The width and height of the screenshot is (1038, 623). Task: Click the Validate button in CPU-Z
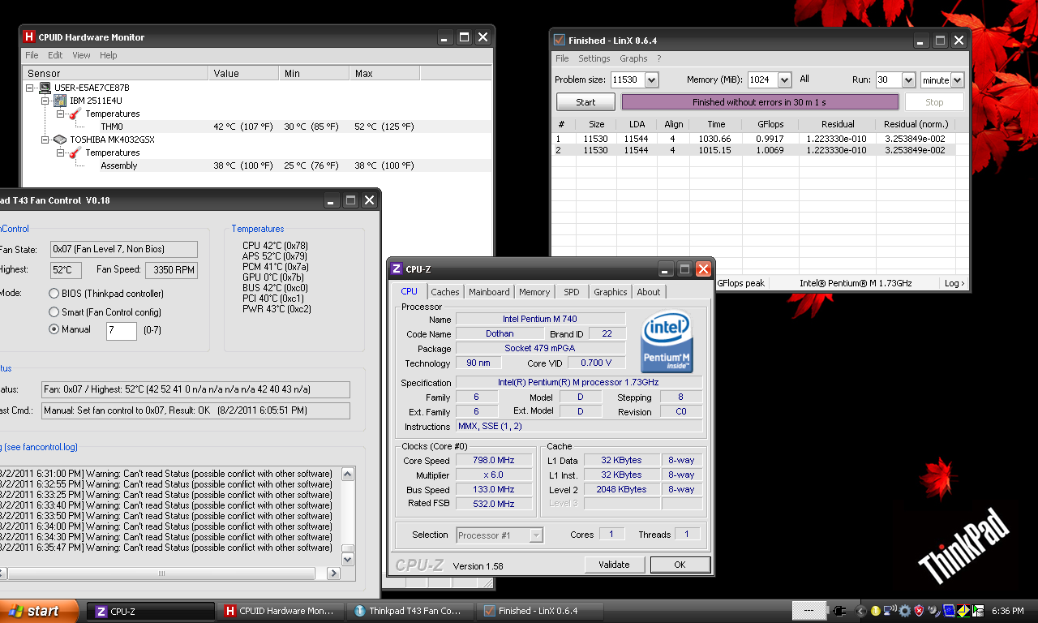[614, 565]
